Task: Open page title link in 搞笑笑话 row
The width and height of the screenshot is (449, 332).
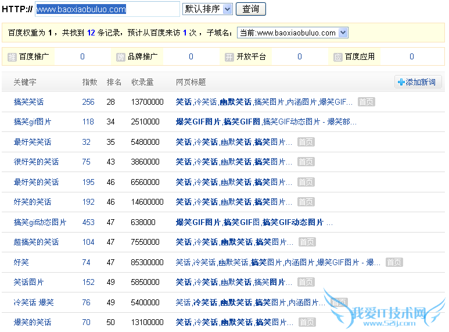Action: (x=264, y=102)
